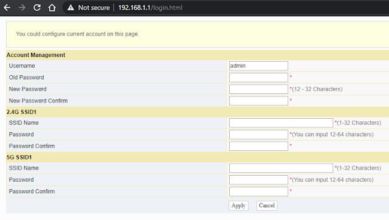Reload the router login page
Image resolution: width=389 pixels, height=220 pixels.
pyautogui.click(x=37, y=8)
